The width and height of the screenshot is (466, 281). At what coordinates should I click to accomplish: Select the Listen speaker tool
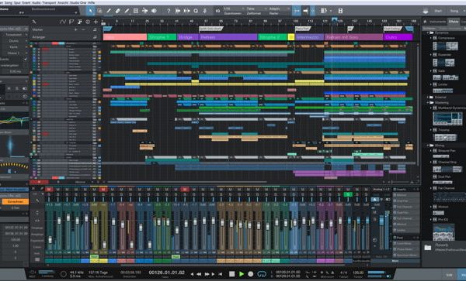(154, 11)
